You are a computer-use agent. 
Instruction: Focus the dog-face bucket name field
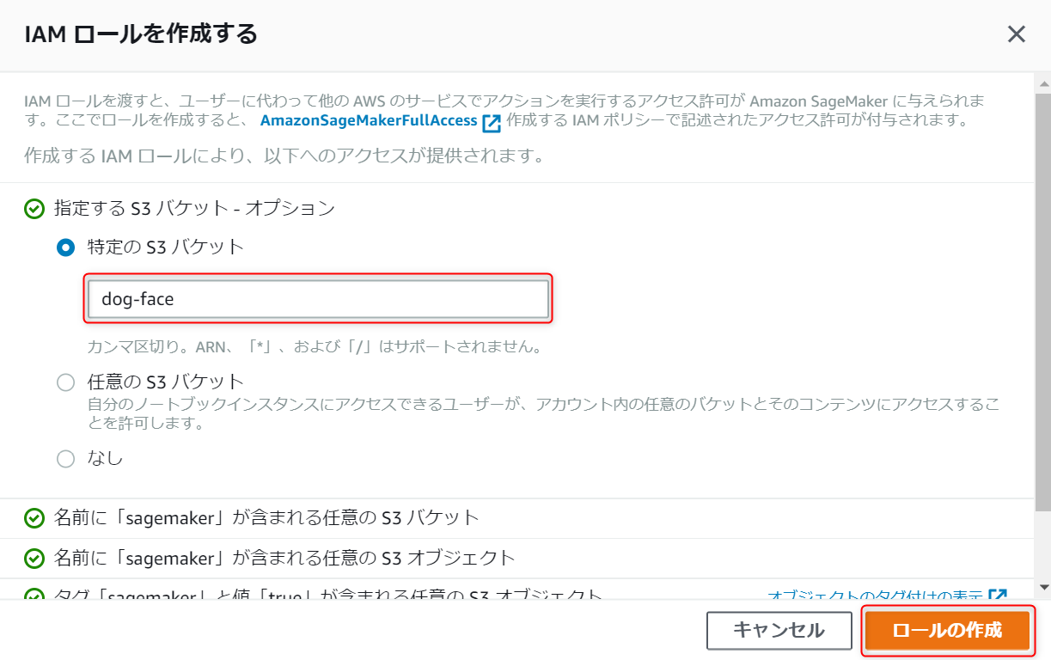[x=318, y=299]
